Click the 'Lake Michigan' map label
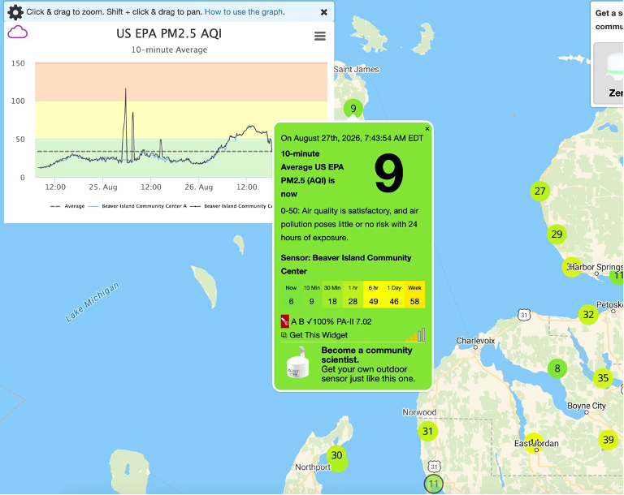 92,302
